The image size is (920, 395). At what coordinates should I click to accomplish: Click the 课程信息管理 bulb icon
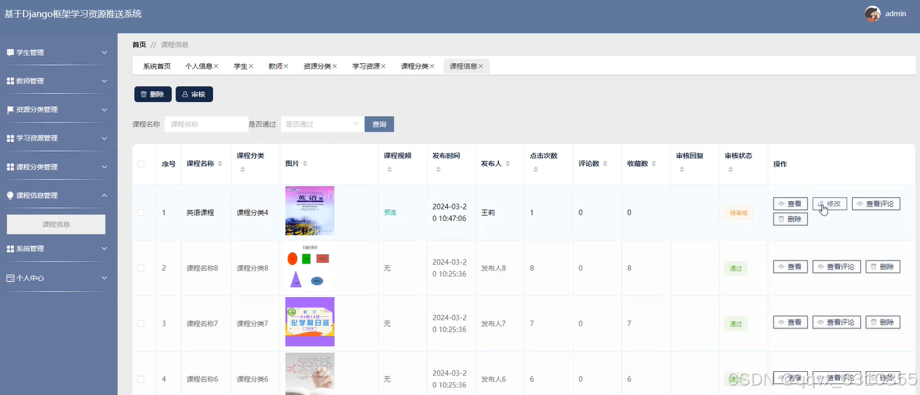click(10, 195)
